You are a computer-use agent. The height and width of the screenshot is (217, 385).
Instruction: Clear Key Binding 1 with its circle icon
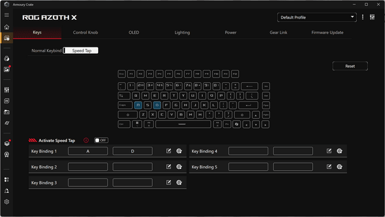tap(179, 151)
